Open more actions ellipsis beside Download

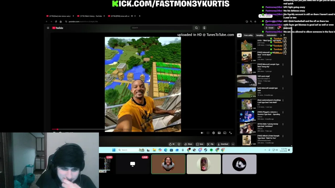[x=233, y=144]
